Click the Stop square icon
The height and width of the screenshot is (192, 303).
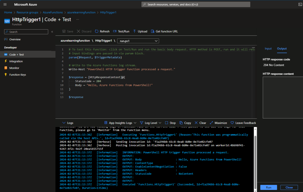(x=166, y=123)
